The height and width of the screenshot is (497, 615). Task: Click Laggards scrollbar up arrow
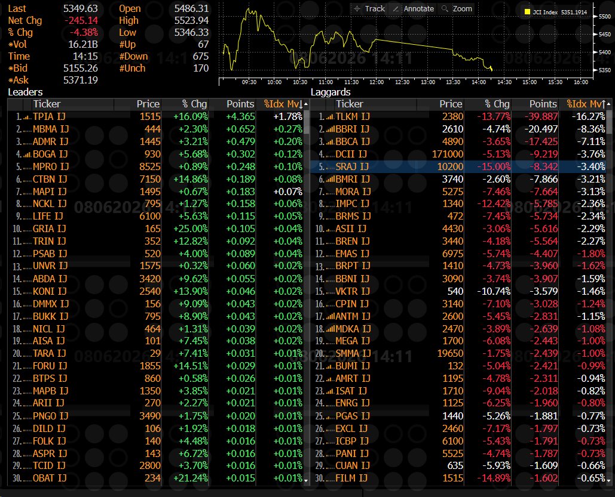[608, 104]
